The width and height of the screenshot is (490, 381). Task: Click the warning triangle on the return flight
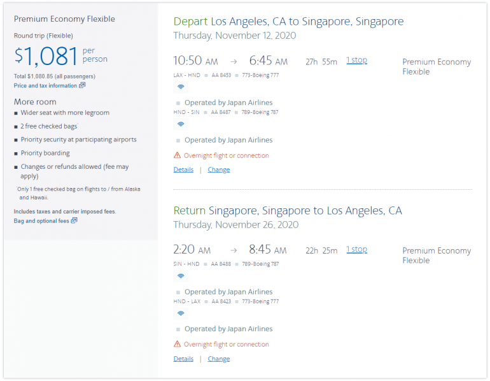point(178,345)
